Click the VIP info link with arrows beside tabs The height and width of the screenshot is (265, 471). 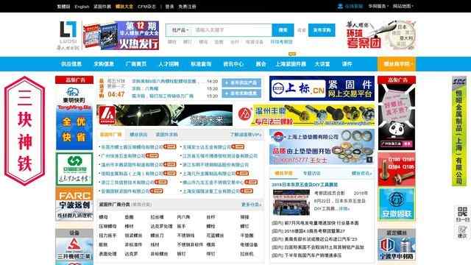[x=246, y=134]
